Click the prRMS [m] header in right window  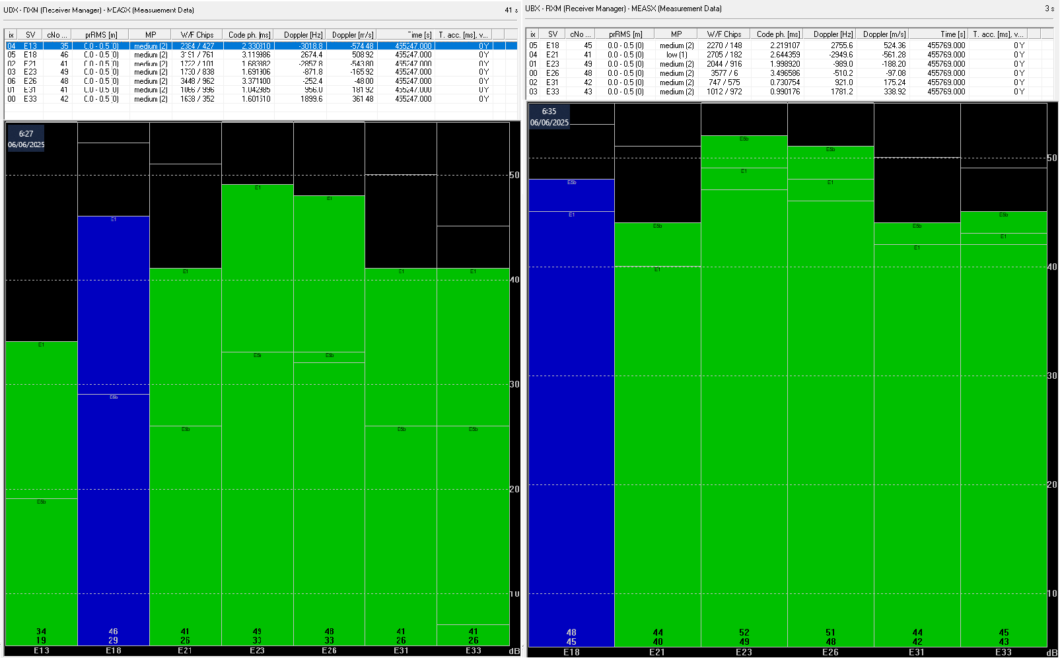click(x=625, y=34)
